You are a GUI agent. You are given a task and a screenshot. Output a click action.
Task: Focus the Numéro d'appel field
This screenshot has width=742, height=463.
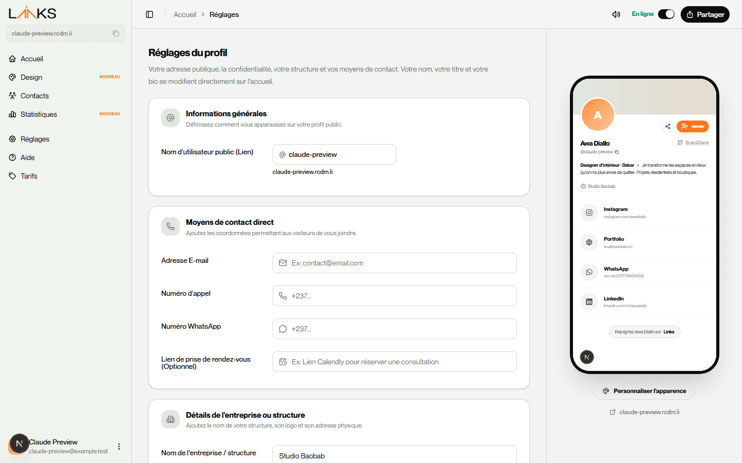click(x=395, y=296)
